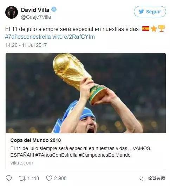Image resolution: width=170 pixels, height=186 pixels.
Task: Click the blue verified badge
Action: coord(54,10)
